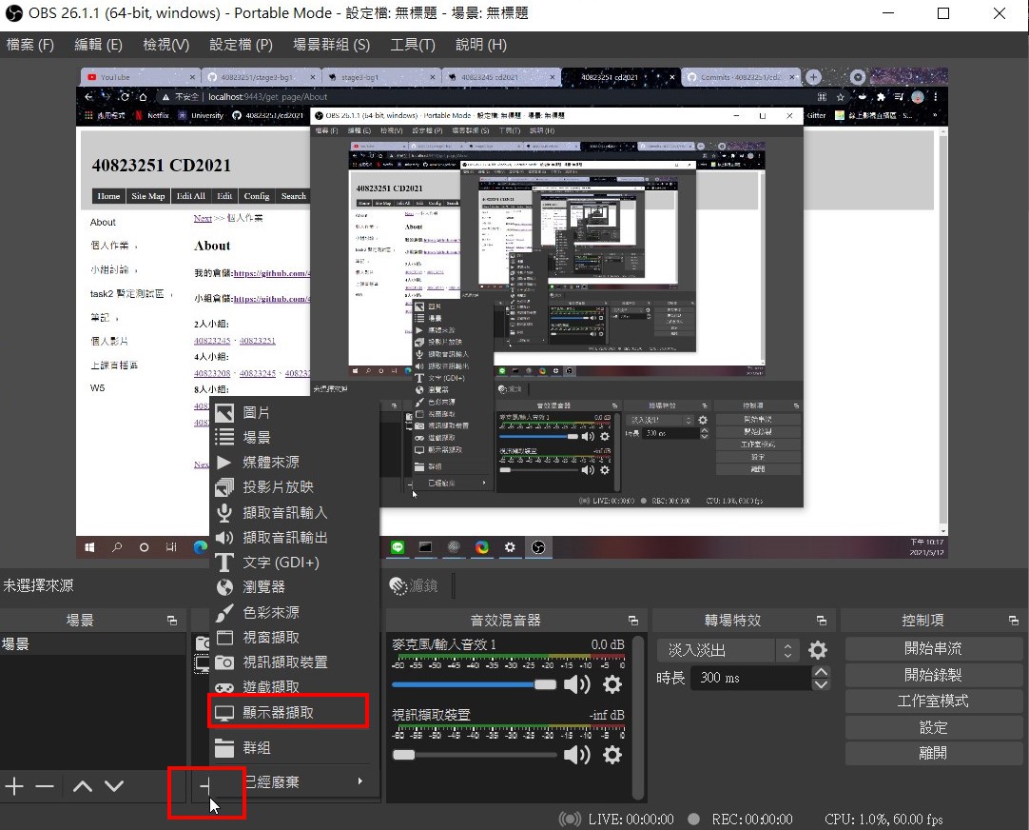Move the scene up with the up arrow
This screenshot has width=1029, height=830.
point(83,786)
